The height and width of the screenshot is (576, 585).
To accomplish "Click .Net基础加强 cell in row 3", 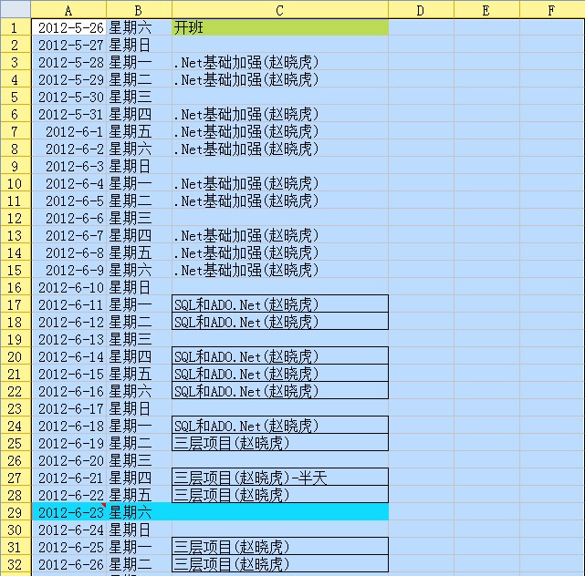I will point(280,62).
